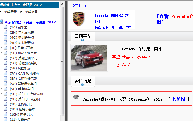Open tree item (10J) 座椅，基本
This screenshot has height=121, width=193.
[22, 109]
